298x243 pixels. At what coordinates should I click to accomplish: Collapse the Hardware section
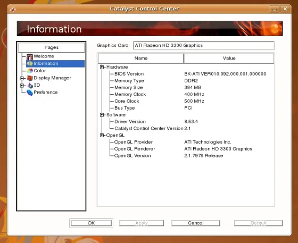102,67
